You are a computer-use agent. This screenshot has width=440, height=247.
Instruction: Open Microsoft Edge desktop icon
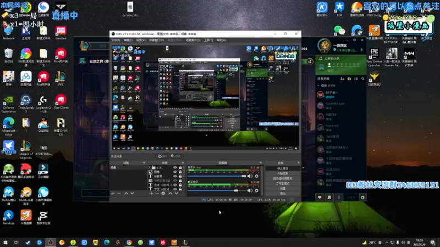point(8,127)
